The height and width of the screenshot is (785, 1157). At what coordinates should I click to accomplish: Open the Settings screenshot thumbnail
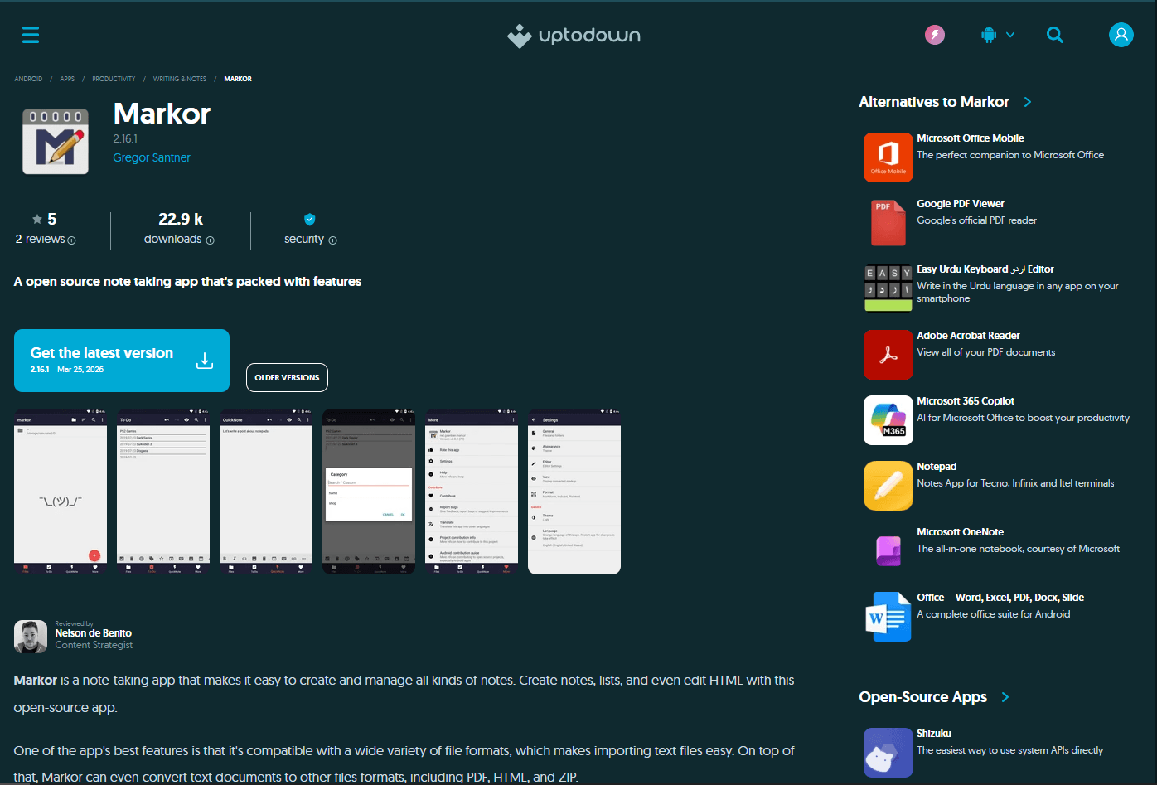coord(574,492)
